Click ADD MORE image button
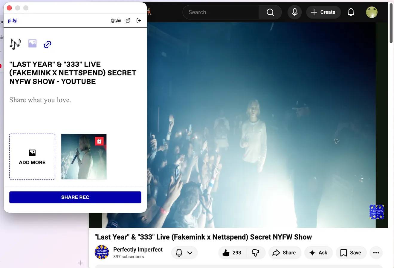The image size is (394, 268). point(32,157)
